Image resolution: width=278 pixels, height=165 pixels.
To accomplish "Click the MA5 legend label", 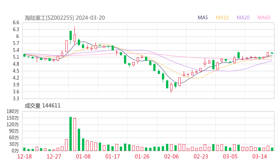I will (202, 18).
